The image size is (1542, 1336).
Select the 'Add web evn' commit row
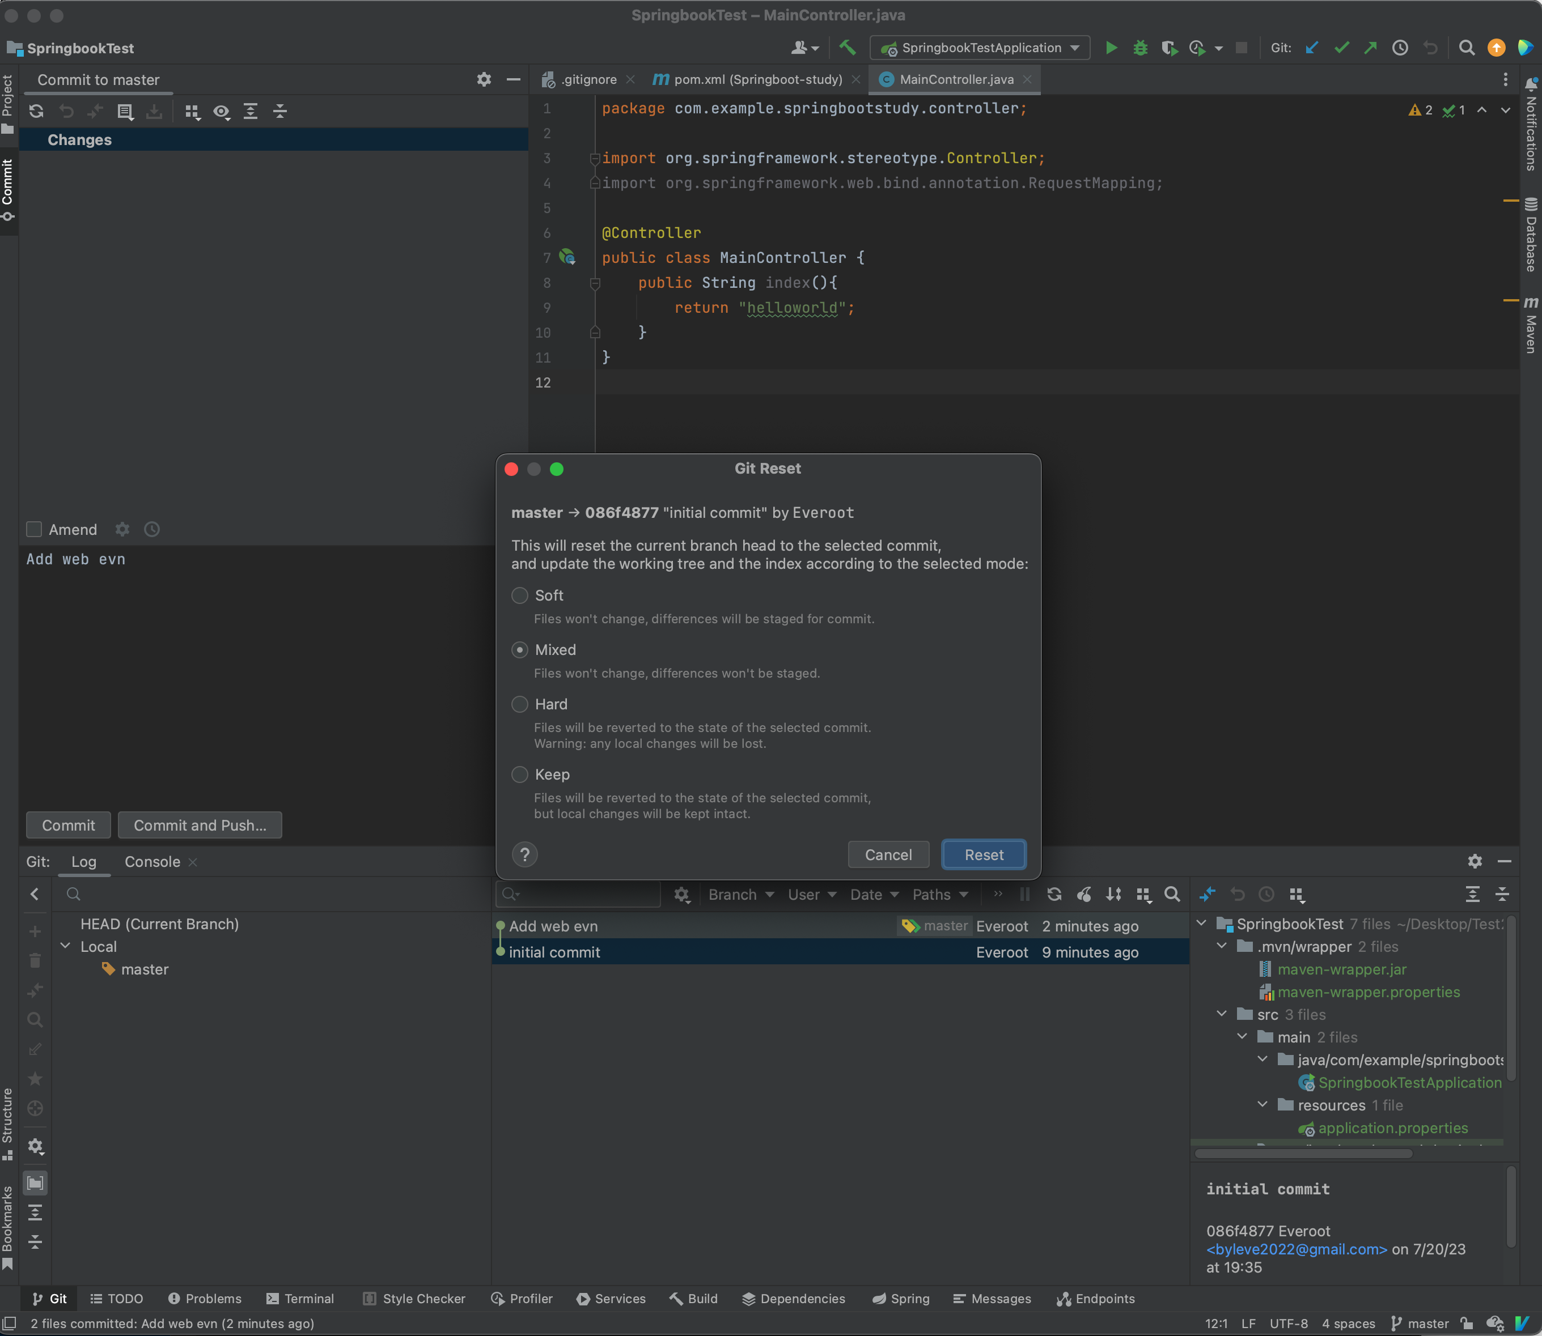(x=840, y=926)
